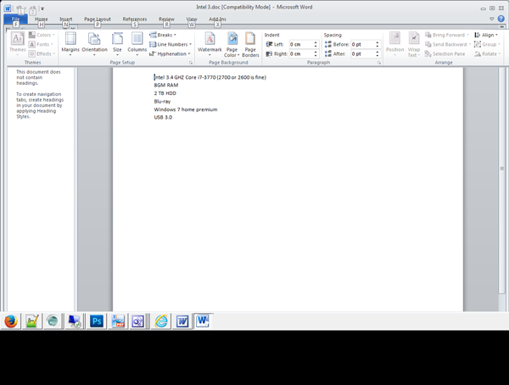Open the green notepad app on taskbar
Viewport: 509px width, 385px height.
[32, 321]
